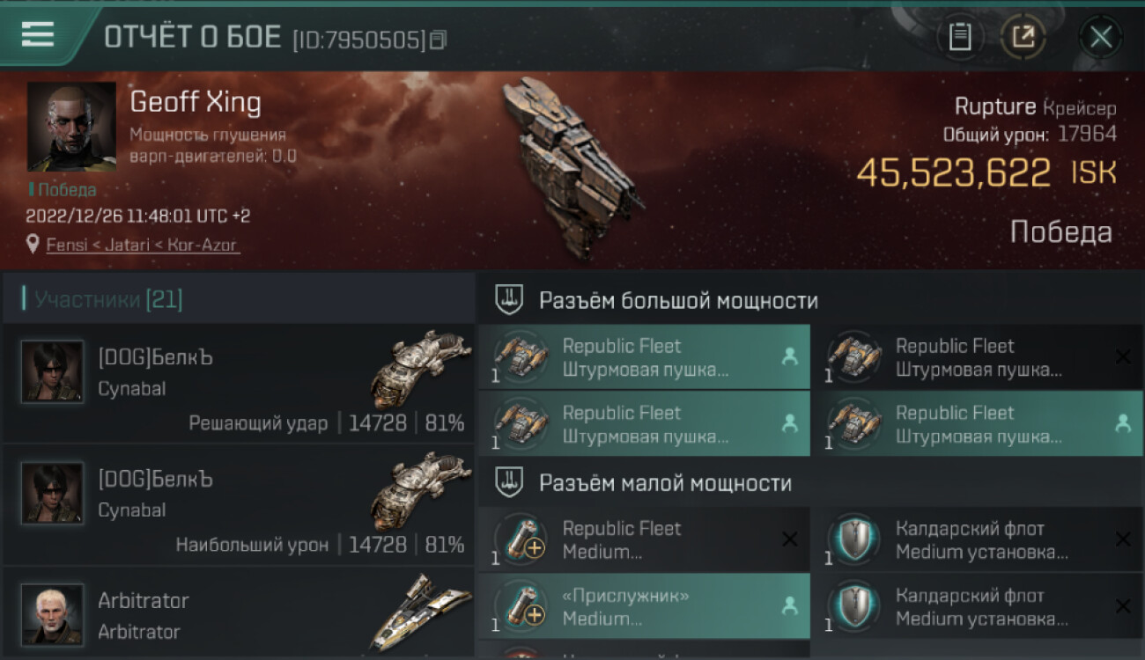Select the «Прислужник» Medium module
Screen dimensions: 1145x660
[x=644, y=606]
